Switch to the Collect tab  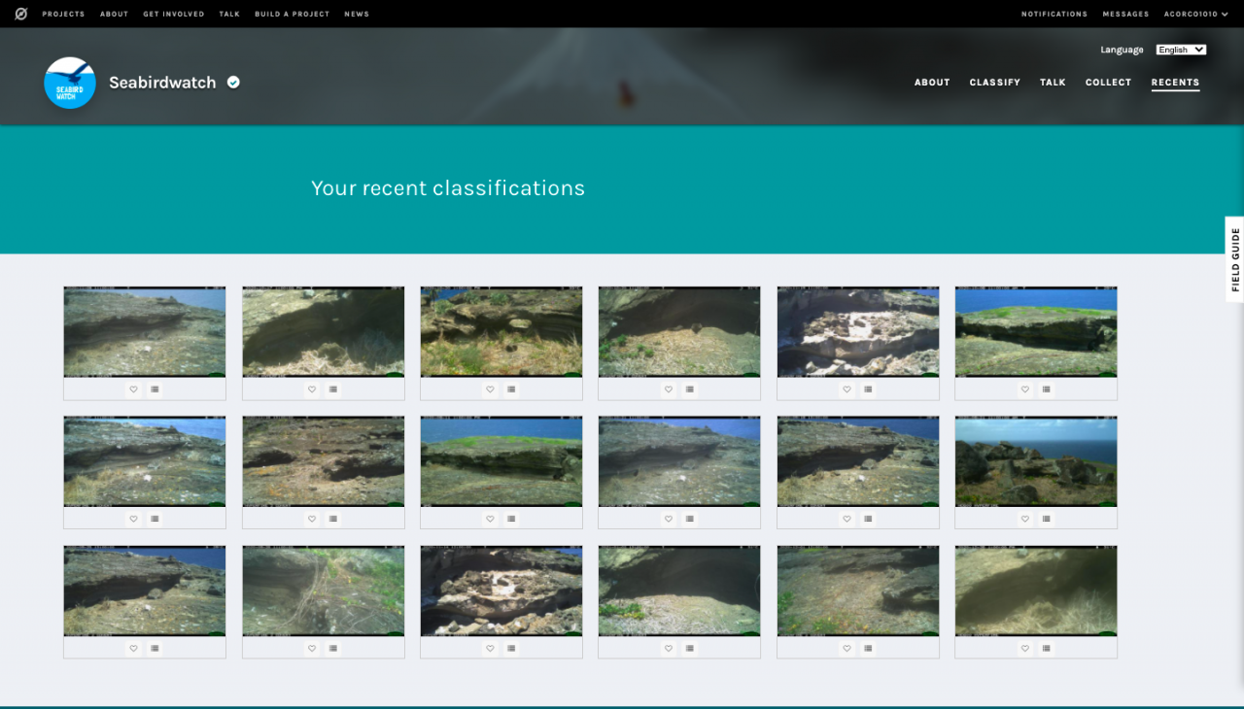click(x=1108, y=83)
